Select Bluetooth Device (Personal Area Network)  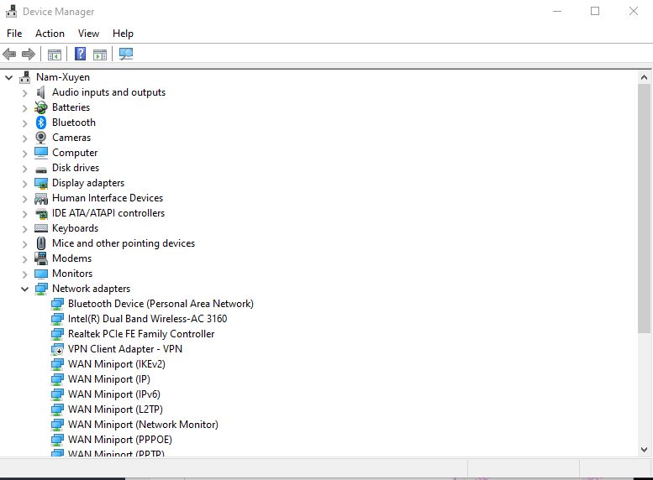pos(161,304)
